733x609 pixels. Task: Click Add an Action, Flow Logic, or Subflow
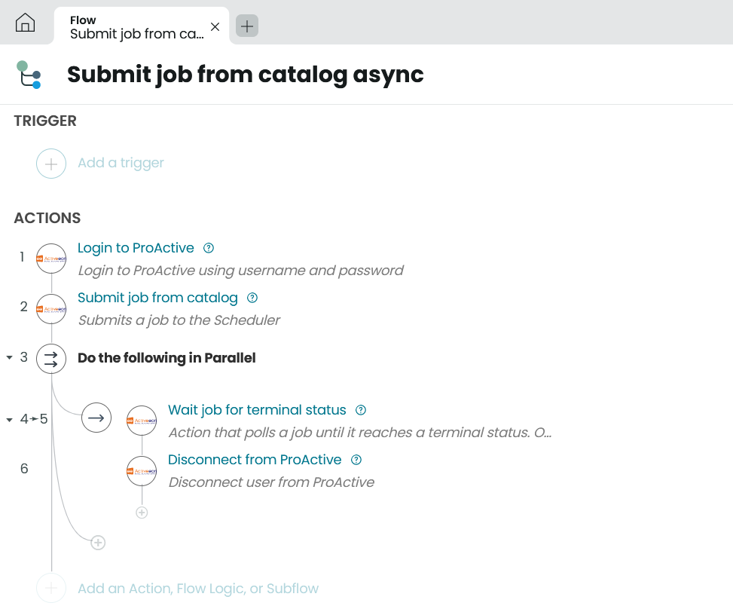(x=198, y=589)
